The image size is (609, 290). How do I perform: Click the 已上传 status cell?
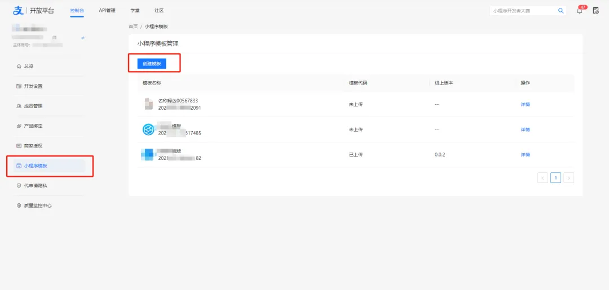pos(356,155)
